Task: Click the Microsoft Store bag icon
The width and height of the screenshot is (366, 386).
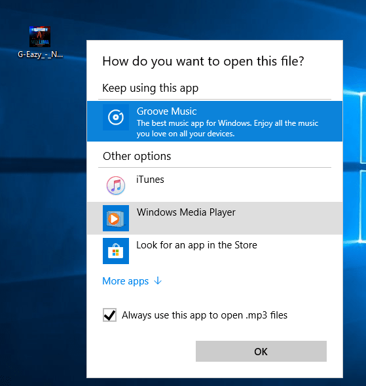Action: pos(116,251)
